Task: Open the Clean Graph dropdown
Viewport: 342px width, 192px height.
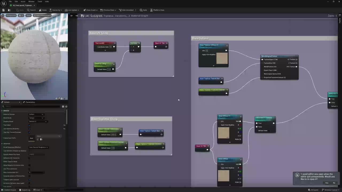Action: click(90, 10)
